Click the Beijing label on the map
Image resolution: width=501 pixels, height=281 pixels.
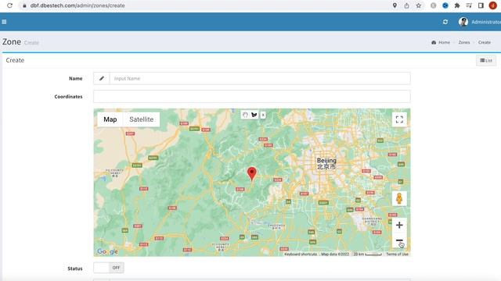[326, 163]
